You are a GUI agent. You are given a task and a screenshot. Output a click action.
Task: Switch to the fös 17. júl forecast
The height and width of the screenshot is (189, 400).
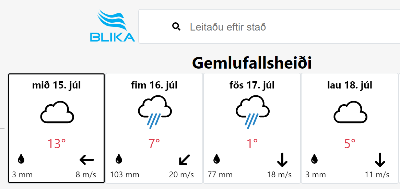click(x=252, y=128)
